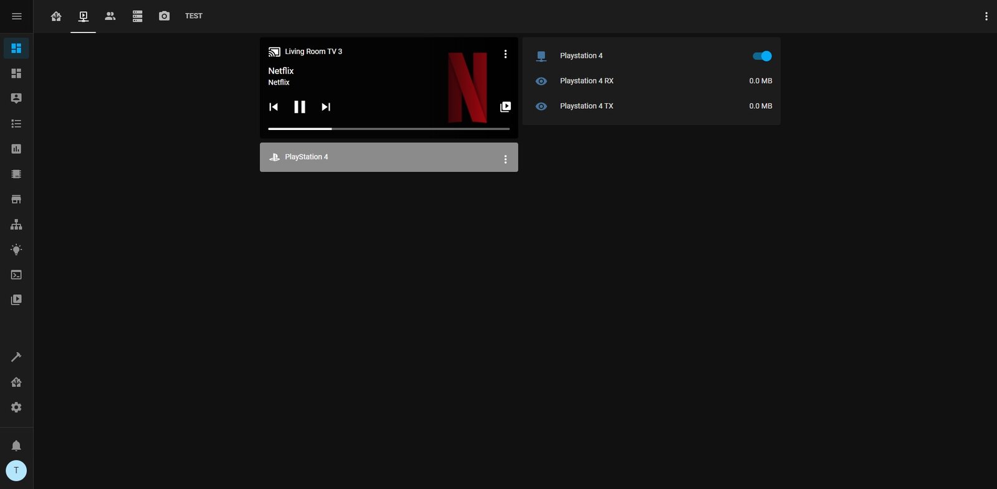
Task: Click the Playstation 4 network device icon
Action: (x=541, y=56)
